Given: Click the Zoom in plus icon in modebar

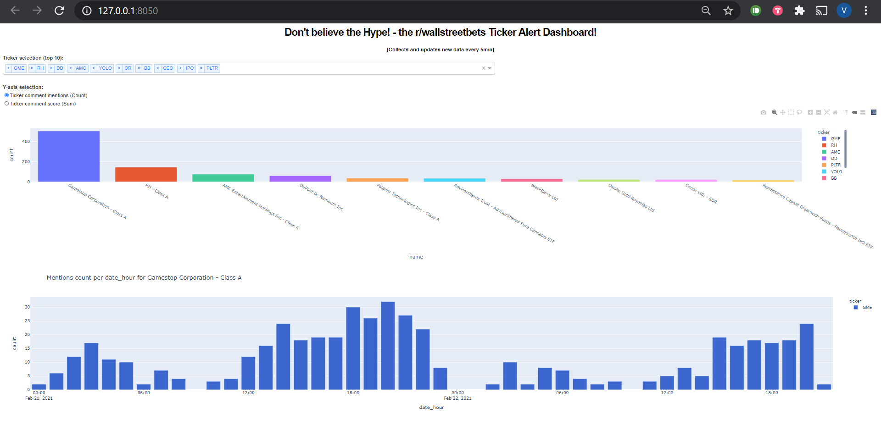Looking at the screenshot, I should (810, 112).
